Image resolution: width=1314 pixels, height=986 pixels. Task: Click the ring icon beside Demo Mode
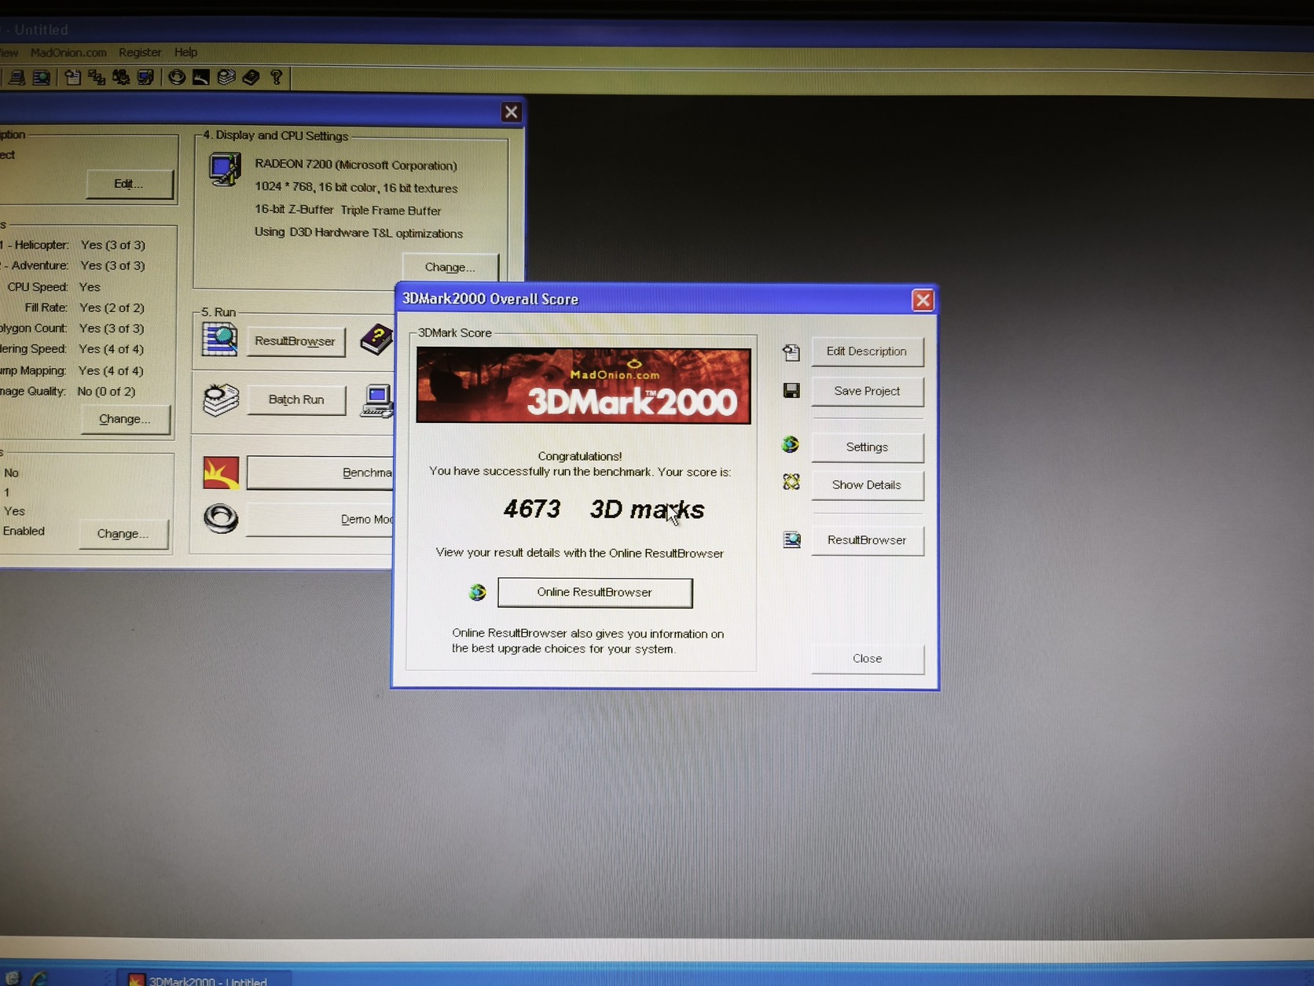click(221, 518)
